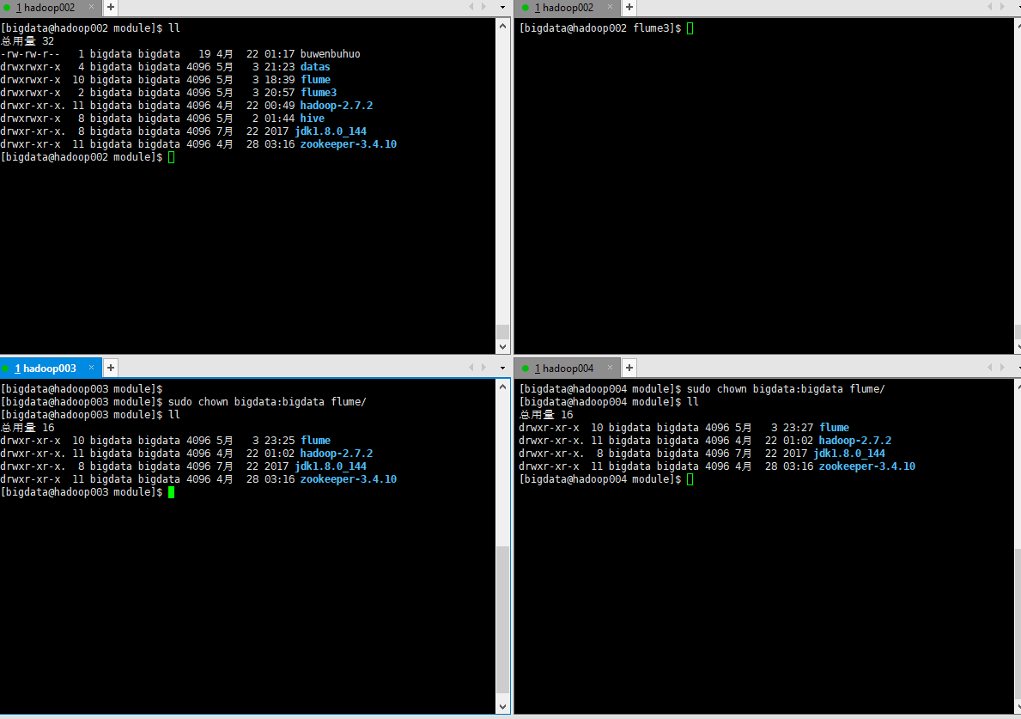Open tab list dropdown in top-left pane
This screenshot has height=719, width=1021.
pyautogui.click(x=502, y=7)
